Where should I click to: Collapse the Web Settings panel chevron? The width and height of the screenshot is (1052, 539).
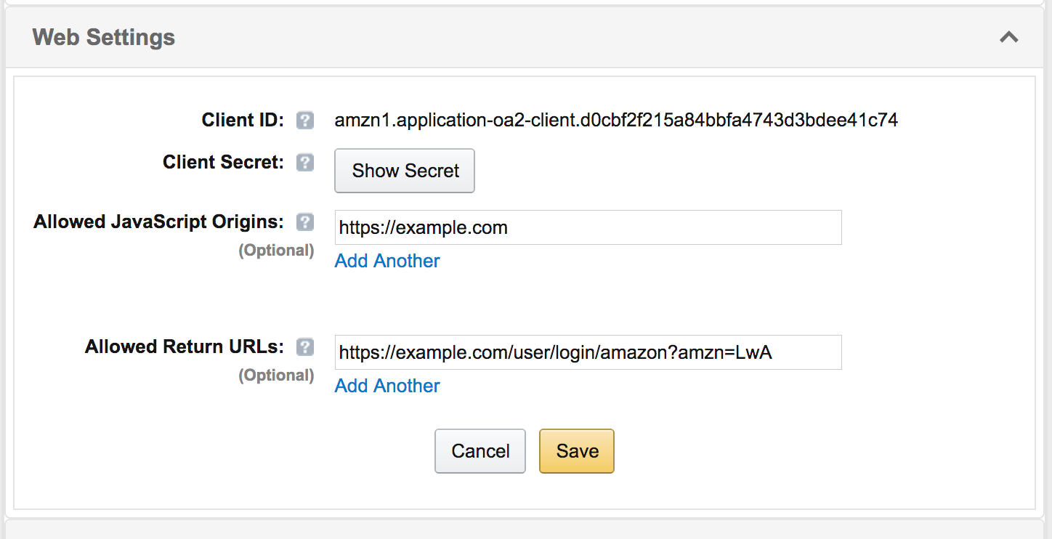click(1008, 37)
